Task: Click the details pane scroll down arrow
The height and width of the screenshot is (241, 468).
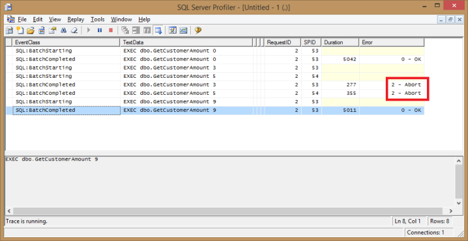Action: [x=459, y=203]
